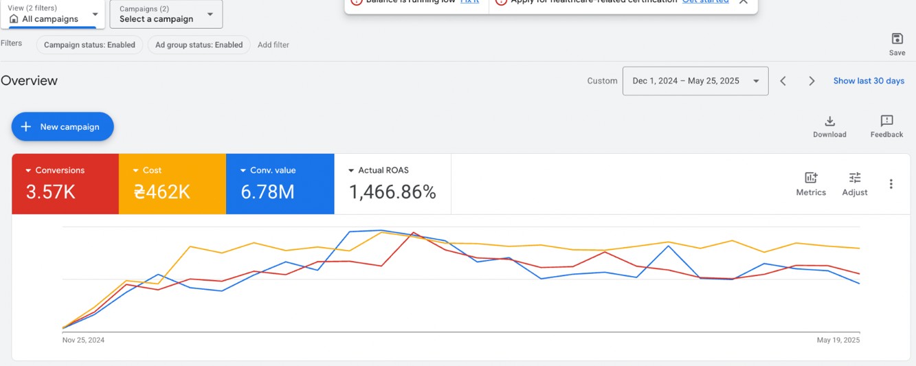916x366 pixels.
Task: Click Add filter
Action: tap(273, 45)
